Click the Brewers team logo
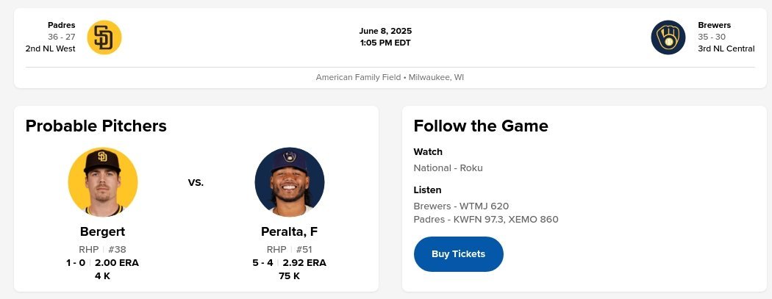This screenshot has width=772, height=299. [x=668, y=37]
